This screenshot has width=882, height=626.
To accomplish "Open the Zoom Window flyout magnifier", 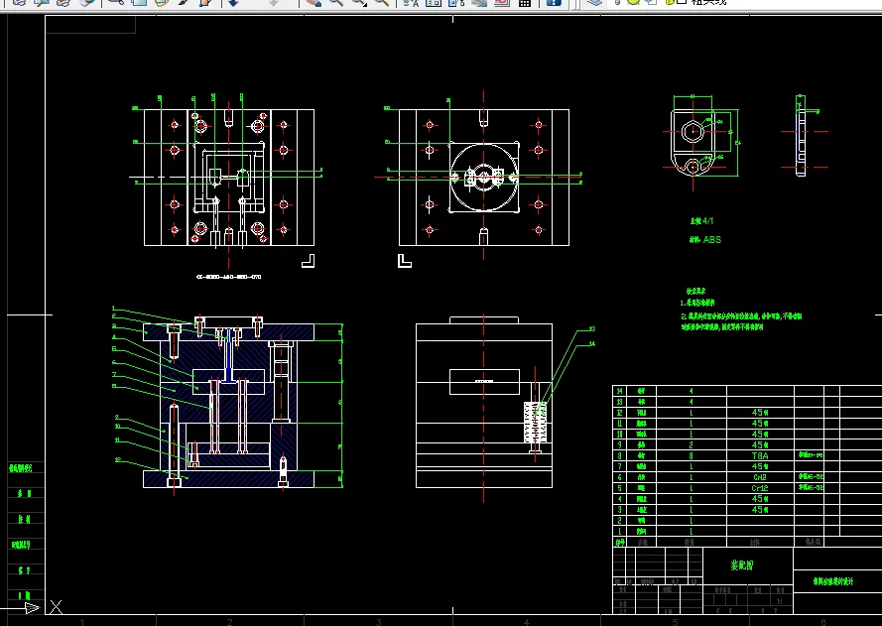I will [x=359, y=2].
